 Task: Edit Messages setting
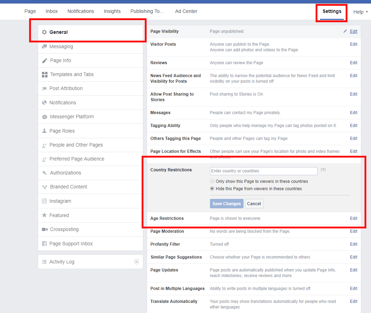pos(354,113)
